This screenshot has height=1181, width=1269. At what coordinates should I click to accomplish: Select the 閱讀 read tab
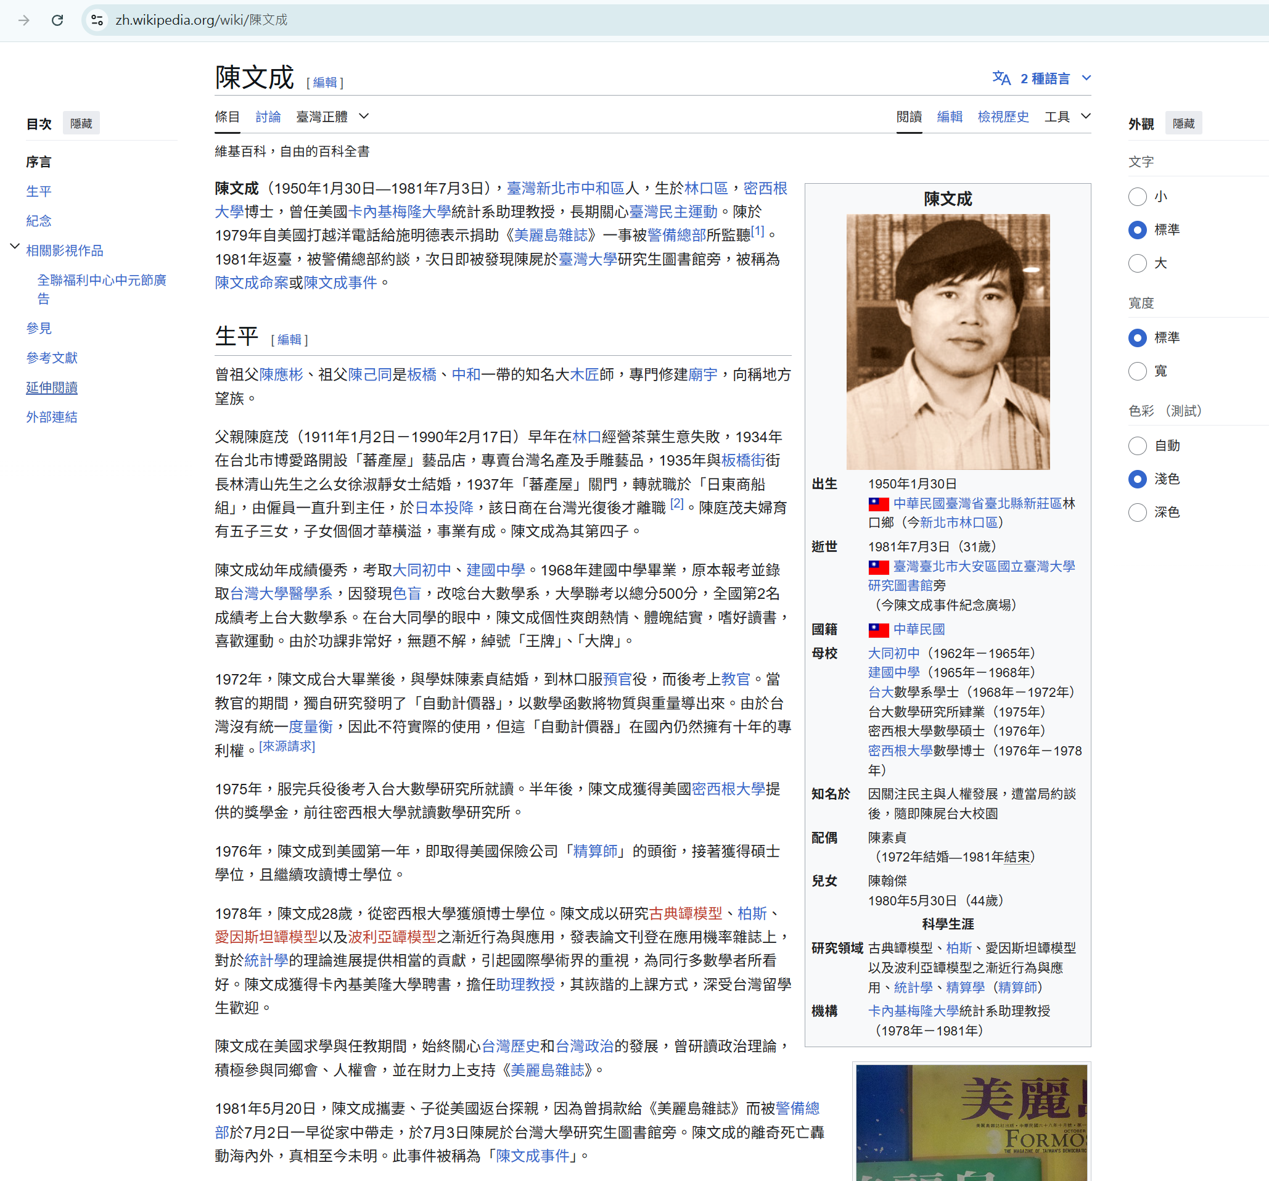pyautogui.click(x=909, y=117)
